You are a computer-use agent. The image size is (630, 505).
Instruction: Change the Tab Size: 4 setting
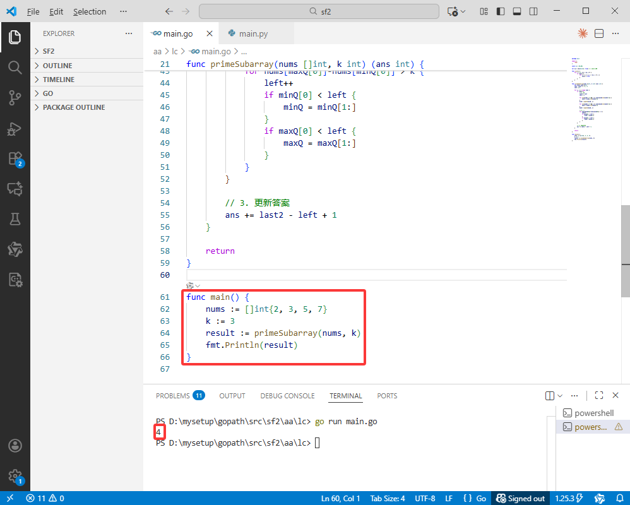click(x=388, y=498)
